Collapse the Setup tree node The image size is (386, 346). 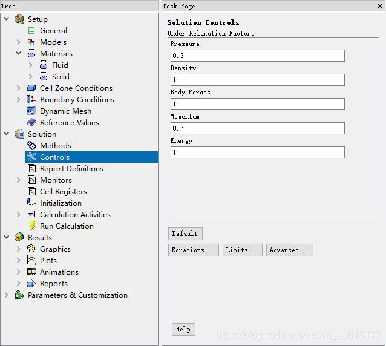[7, 19]
